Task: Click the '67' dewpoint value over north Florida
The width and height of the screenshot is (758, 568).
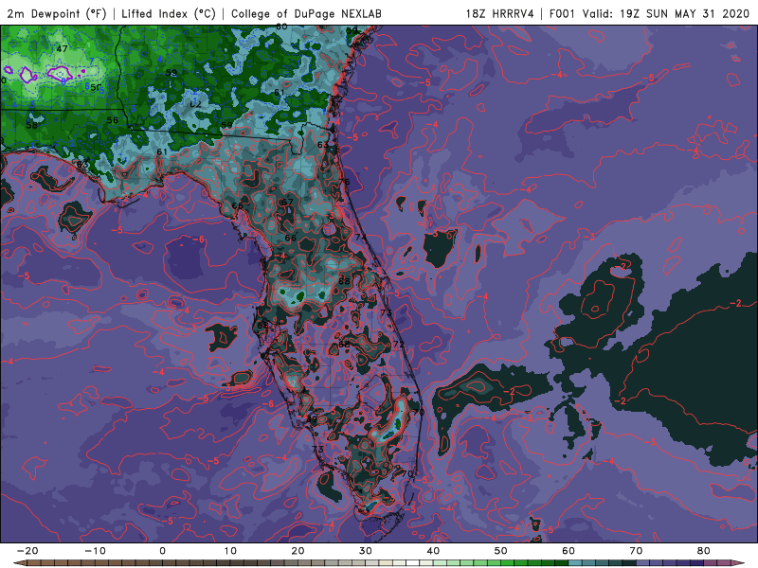Action: tap(288, 202)
